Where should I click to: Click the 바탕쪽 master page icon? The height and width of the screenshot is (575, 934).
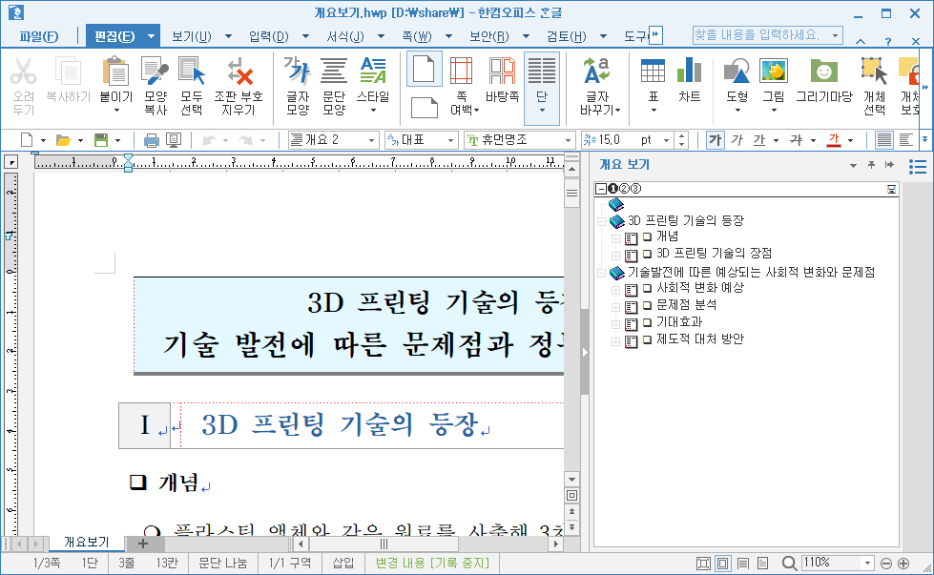[x=502, y=72]
